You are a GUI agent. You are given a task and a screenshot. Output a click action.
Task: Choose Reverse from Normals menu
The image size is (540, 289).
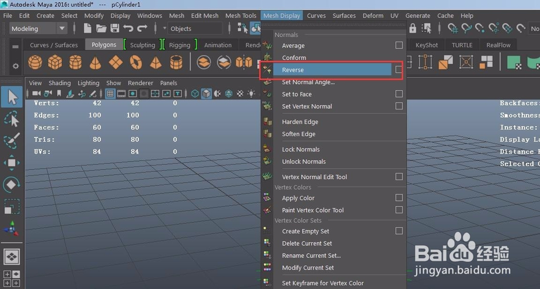pos(332,70)
